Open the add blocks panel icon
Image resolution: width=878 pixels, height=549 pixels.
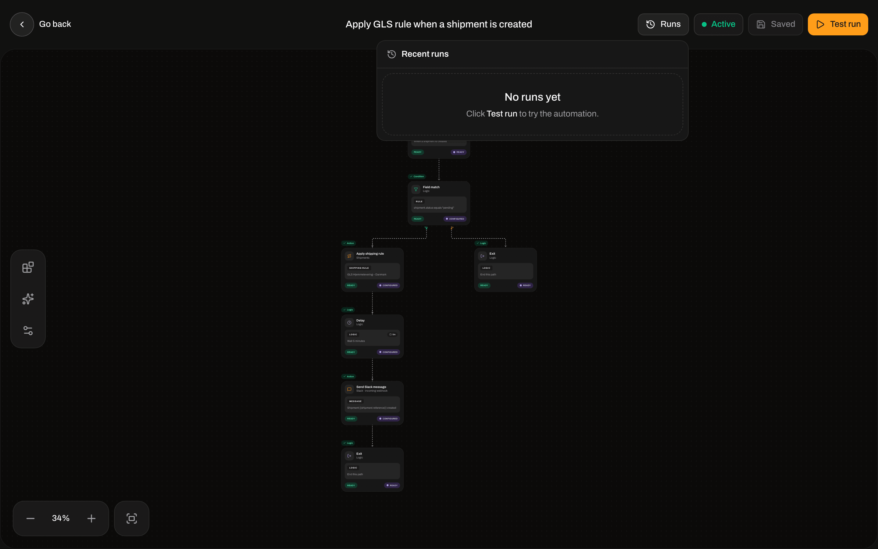coord(28,267)
